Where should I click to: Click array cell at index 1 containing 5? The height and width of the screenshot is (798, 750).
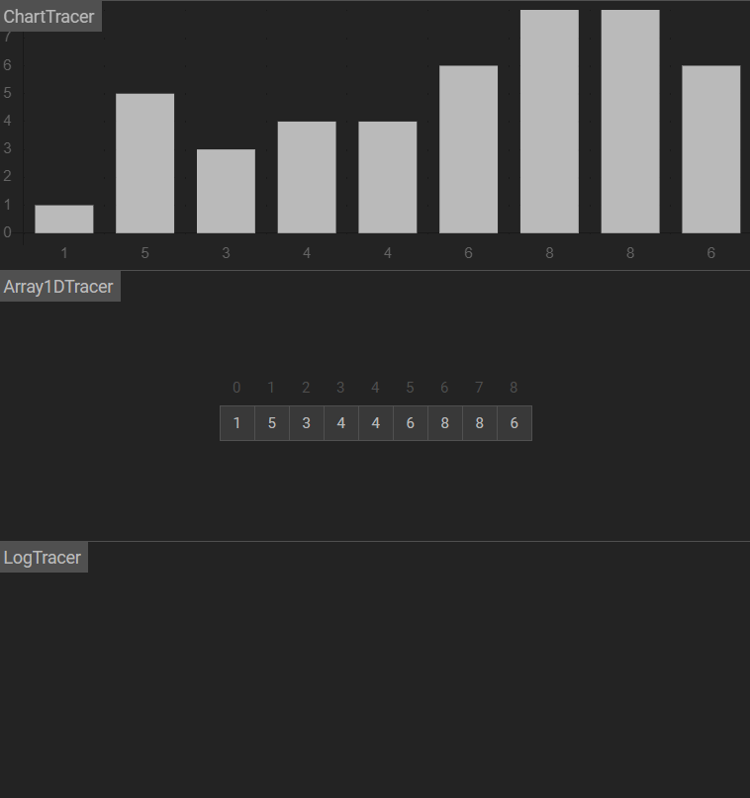(x=271, y=423)
